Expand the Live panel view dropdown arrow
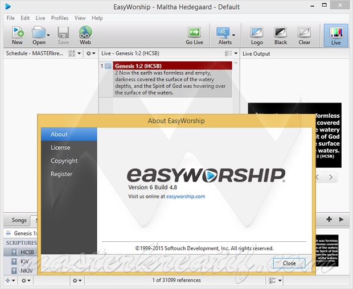This screenshot has height=289, width=353. 236,53
